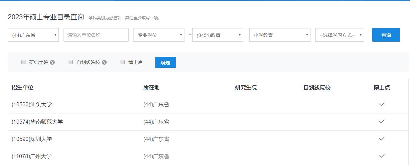The height and width of the screenshot is (168, 410).
Task: Click the 博士点 checkmark for 广州大学
Action: (x=382, y=156)
